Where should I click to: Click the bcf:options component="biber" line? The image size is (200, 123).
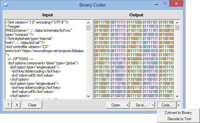43,63
